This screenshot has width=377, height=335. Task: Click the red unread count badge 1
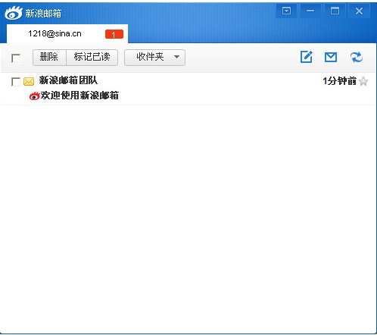[114, 34]
